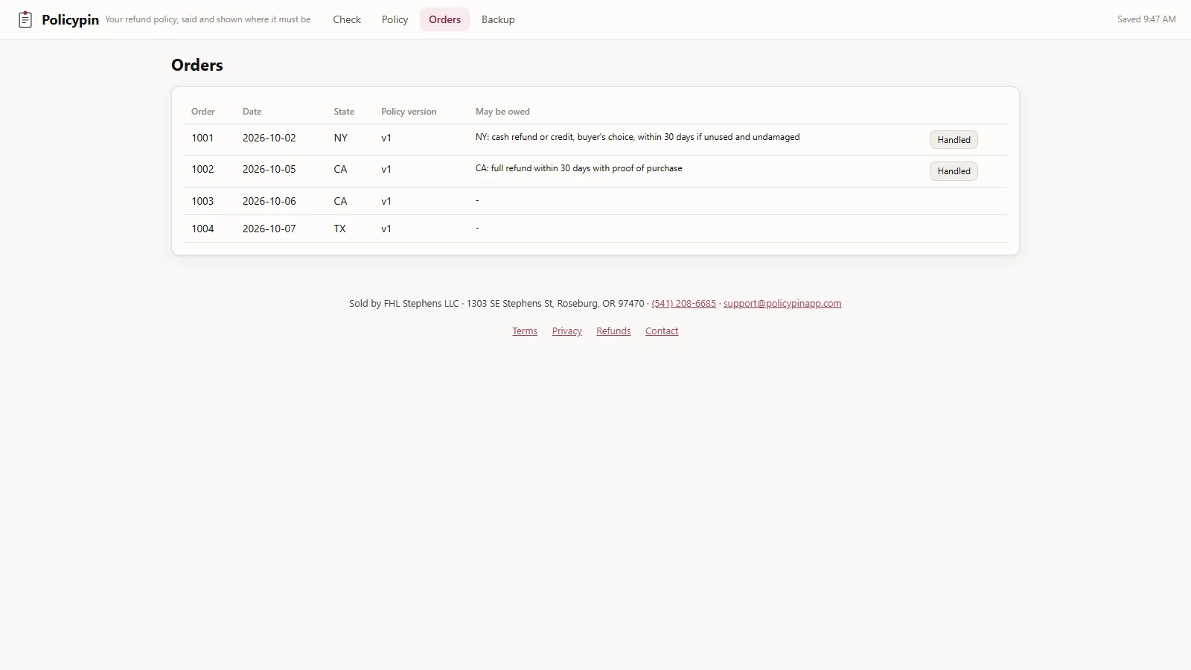Click the date 2026-10-07
Viewport: 1191px width, 670px height.
click(269, 229)
